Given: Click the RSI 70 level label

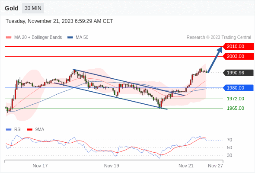Looking at the screenshot, I should [x=229, y=140].
